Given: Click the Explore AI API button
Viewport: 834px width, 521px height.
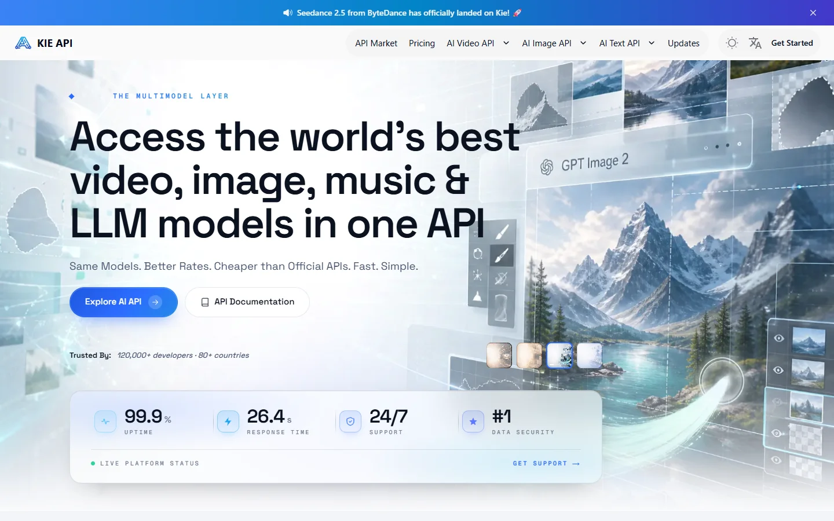Looking at the screenshot, I should click(123, 302).
